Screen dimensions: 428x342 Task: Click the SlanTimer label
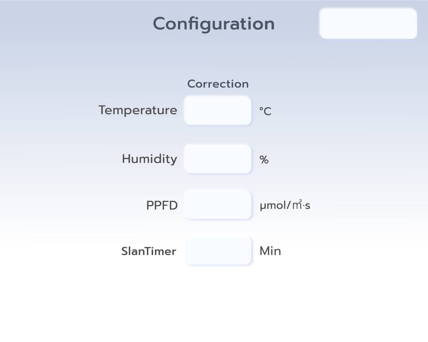(x=148, y=251)
